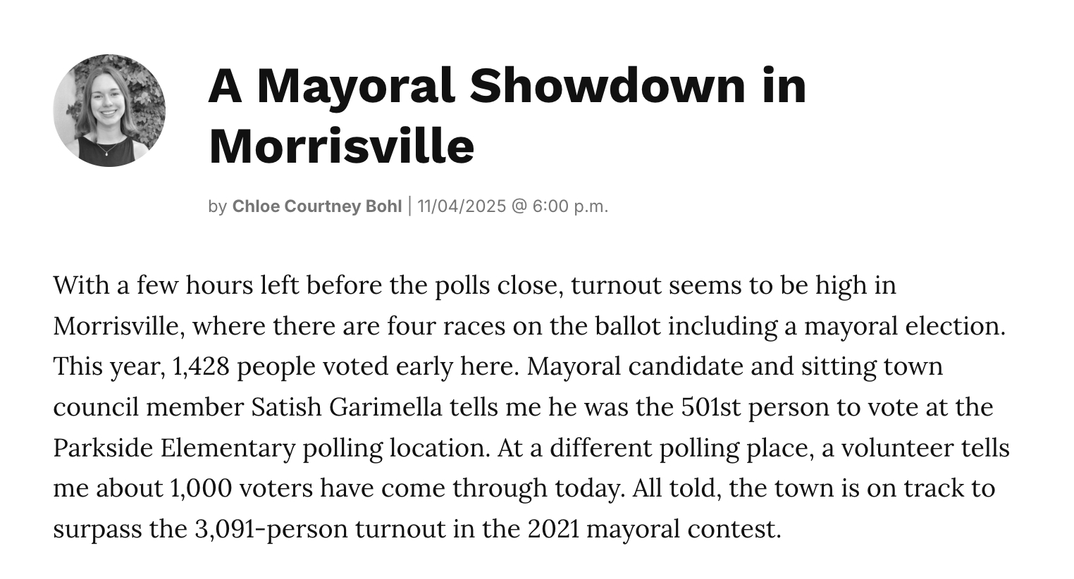Click the 11/04/2025 publication date

[462, 206]
